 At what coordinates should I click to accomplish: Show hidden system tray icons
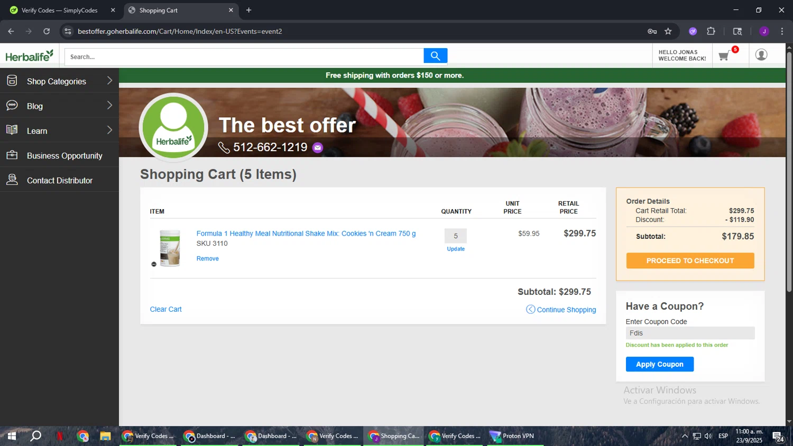(x=685, y=436)
